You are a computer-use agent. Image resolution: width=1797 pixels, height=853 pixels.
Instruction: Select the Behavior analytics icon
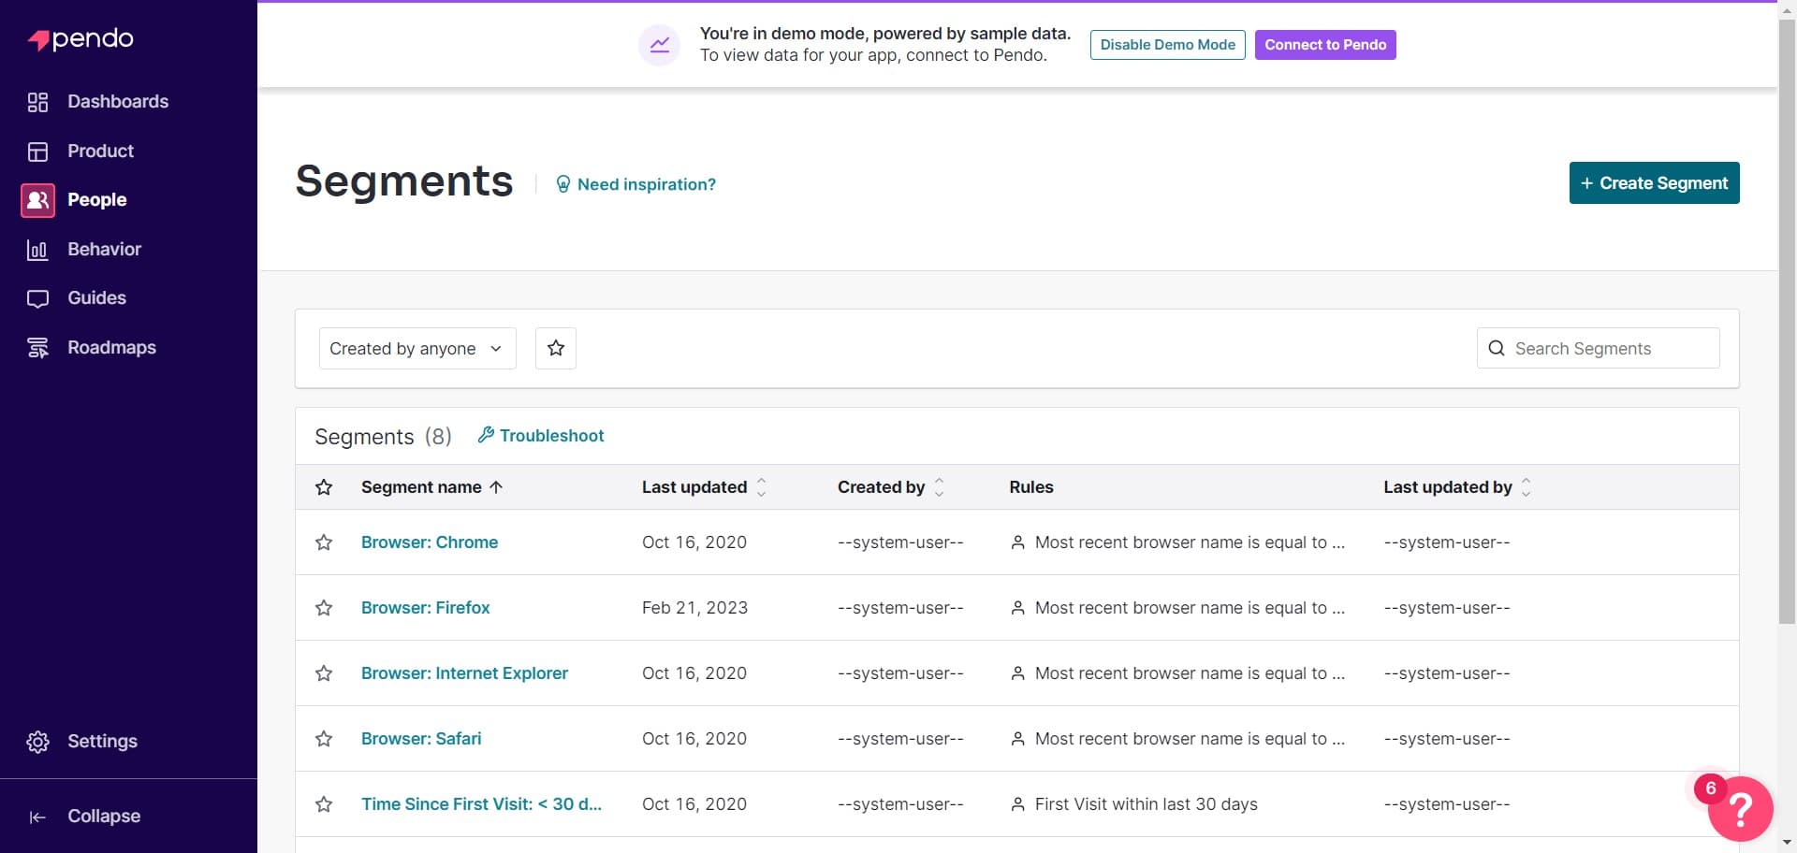tap(37, 250)
